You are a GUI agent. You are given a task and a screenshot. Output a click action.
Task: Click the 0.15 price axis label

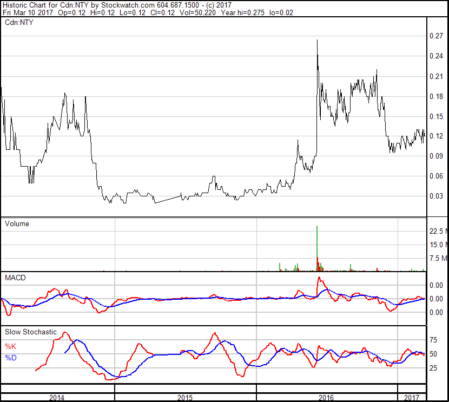(x=436, y=116)
